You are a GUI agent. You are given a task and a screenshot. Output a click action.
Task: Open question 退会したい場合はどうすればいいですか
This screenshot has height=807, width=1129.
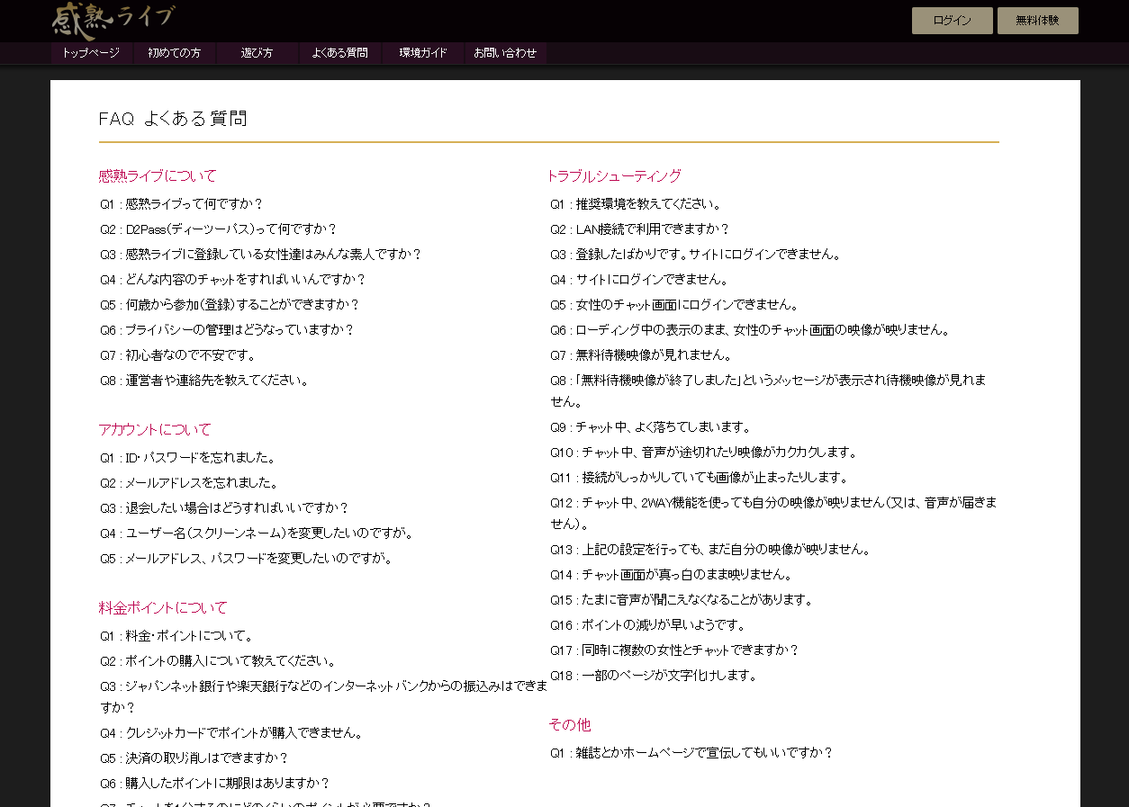[225, 508]
